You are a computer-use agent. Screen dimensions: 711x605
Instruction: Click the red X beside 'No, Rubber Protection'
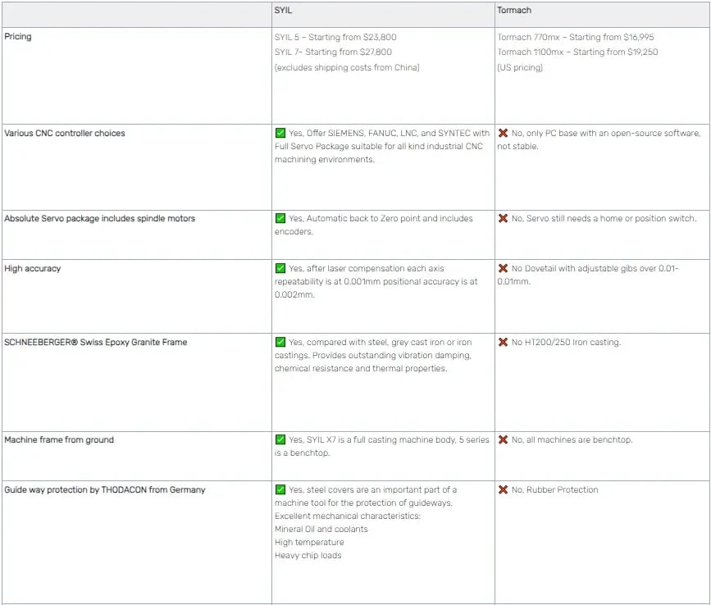tap(503, 489)
